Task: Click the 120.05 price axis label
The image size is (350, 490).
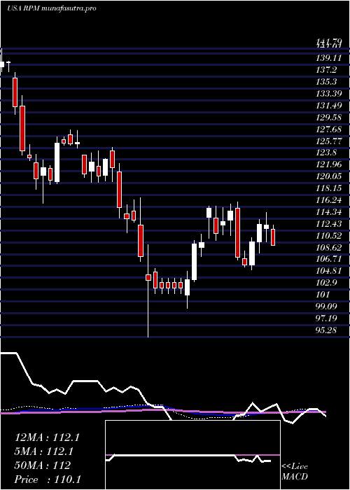Action: (329, 176)
